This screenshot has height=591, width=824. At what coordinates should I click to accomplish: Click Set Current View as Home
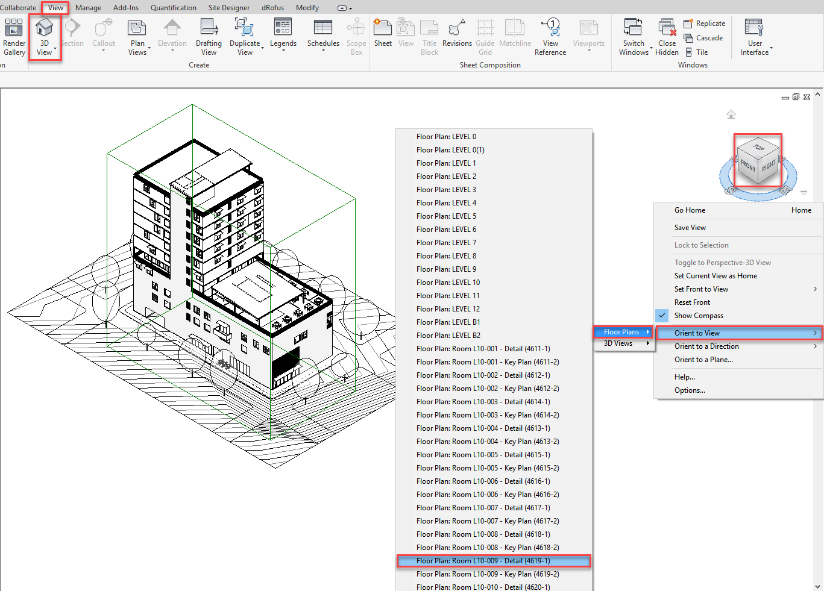pyautogui.click(x=715, y=276)
